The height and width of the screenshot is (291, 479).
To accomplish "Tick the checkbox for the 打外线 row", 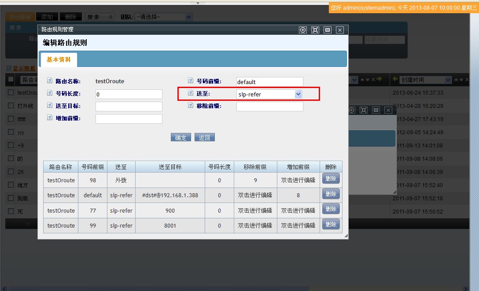I will pyautogui.click(x=11, y=106).
